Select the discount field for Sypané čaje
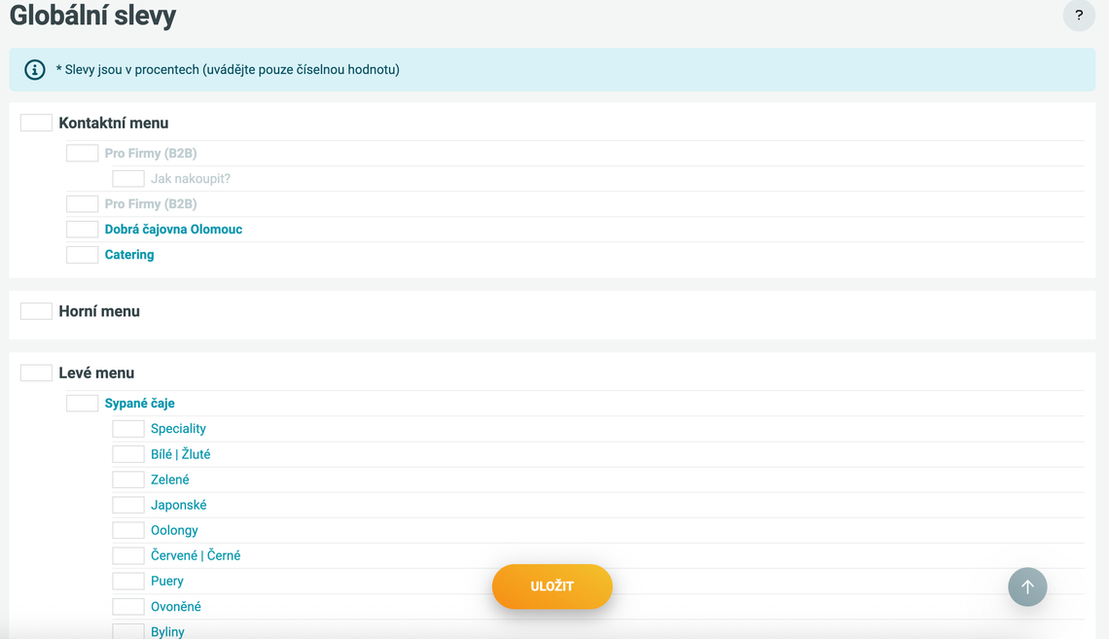The height and width of the screenshot is (639, 1109). 83,404
